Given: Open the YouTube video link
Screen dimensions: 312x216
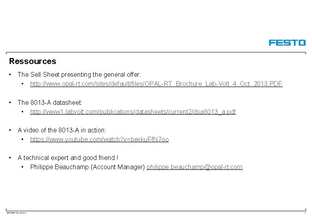Looking at the screenshot, I should [x=100, y=139].
